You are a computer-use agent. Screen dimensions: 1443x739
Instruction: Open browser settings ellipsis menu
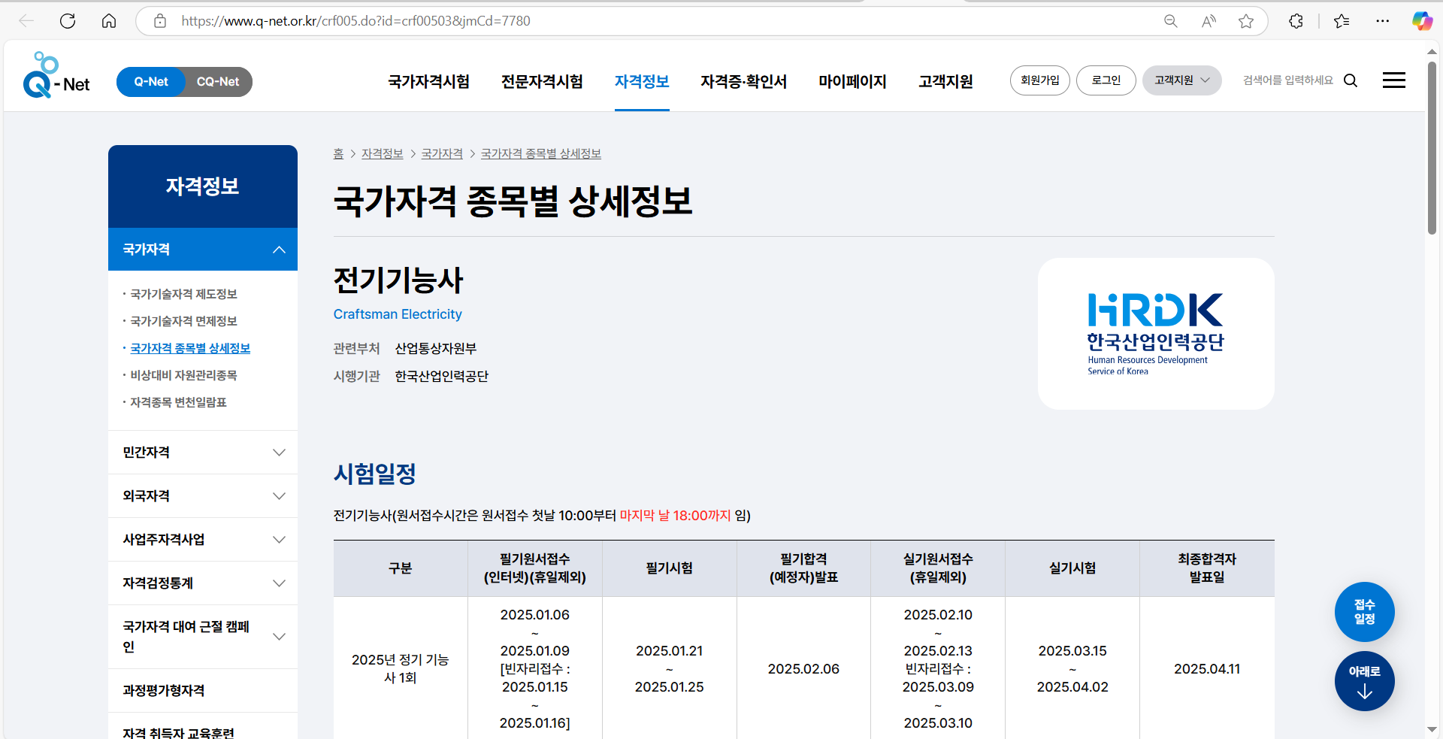click(1383, 21)
